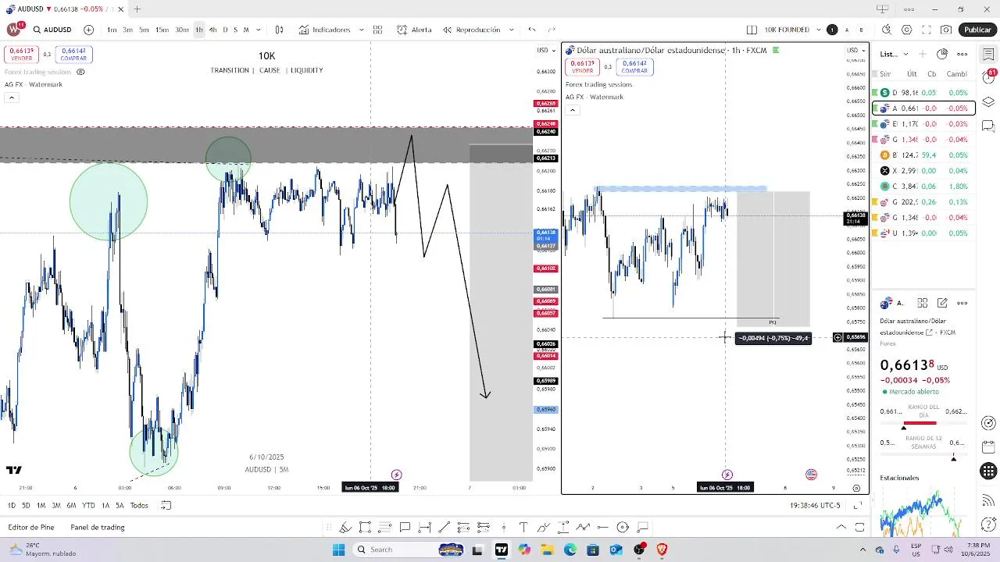Open the USD currency dropdown on right chart
1000x562 pixels.
[x=855, y=50]
